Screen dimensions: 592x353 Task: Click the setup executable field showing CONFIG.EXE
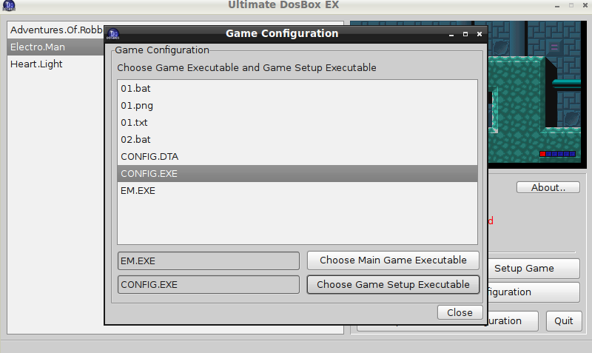(x=208, y=284)
